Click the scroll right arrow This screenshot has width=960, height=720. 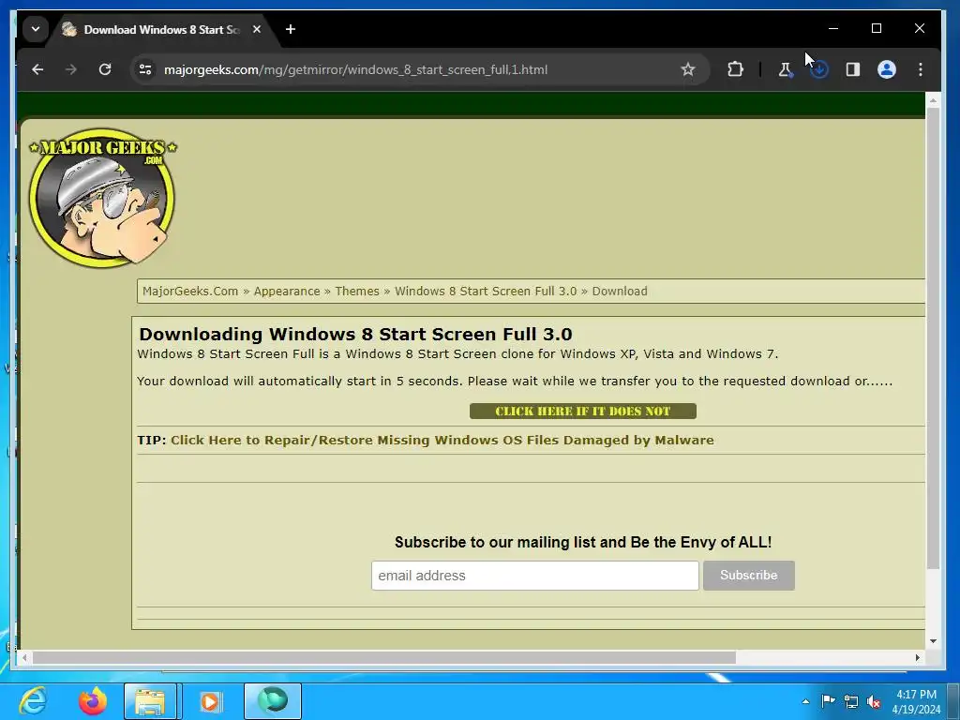pyautogui.click(x=918, y=657)
